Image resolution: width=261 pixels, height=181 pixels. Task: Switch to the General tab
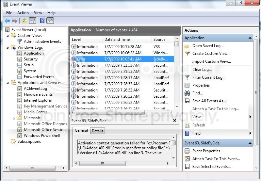coord(81,130)
